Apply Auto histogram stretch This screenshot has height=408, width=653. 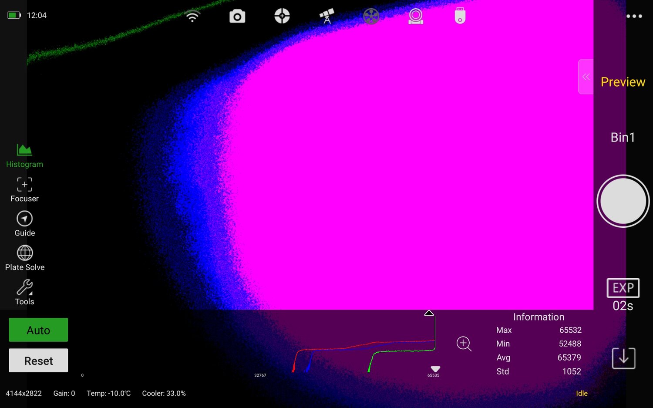pos(38,330)
